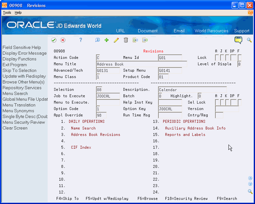Click the Version field

coord(227,109)
